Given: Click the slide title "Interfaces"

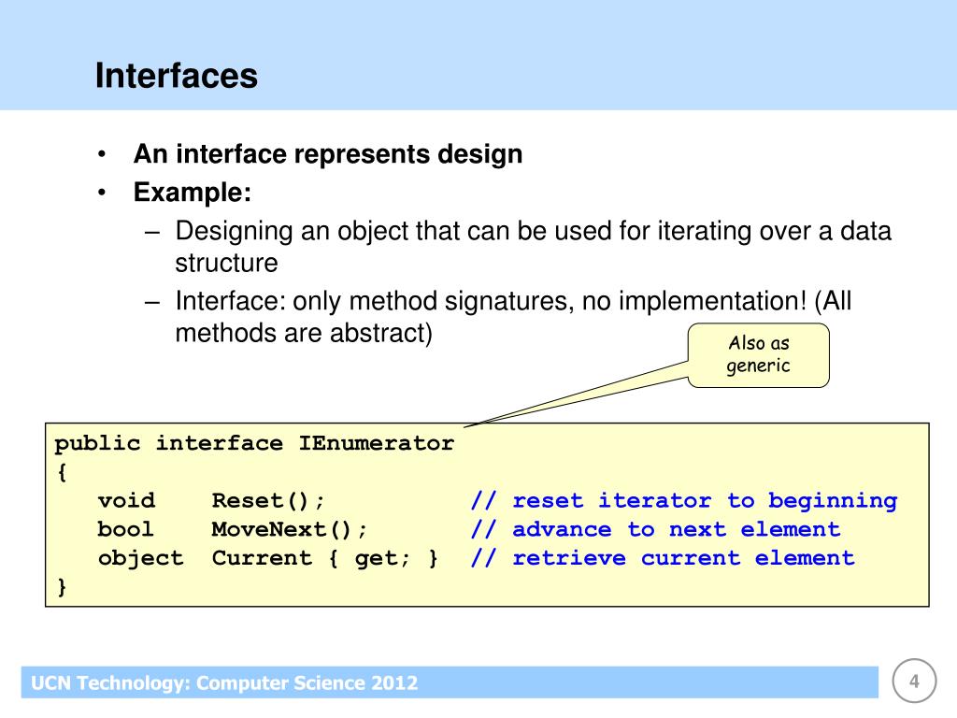Looking at the screenshot, I should (177, 76).
